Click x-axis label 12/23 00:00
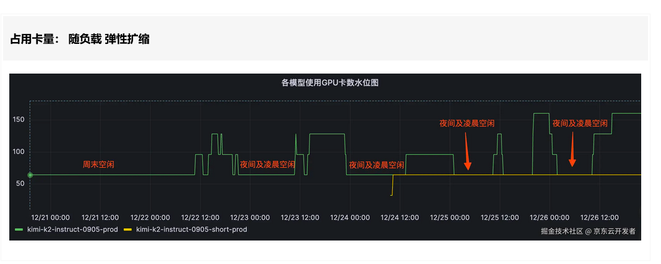This screenshot has height=264, width=661. point(250,218)
